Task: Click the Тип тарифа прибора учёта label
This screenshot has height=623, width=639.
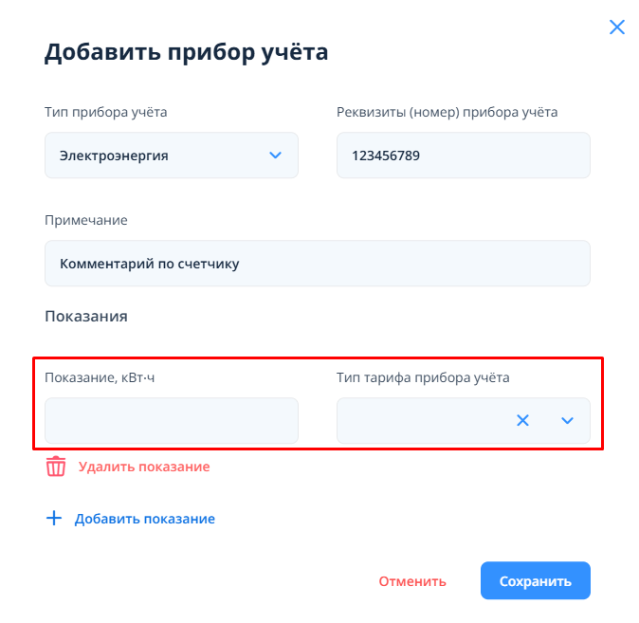Action: coord(423,377)
